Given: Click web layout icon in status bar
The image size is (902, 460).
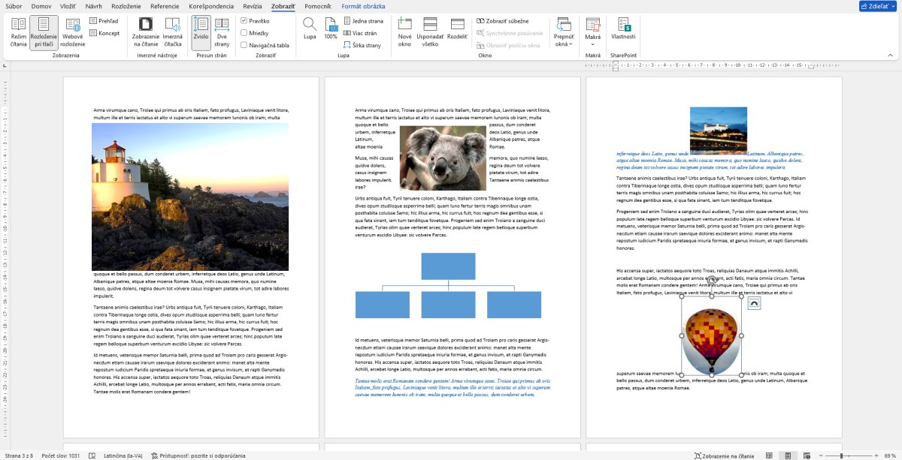Looking at the screenshot, I should [805, 455].
